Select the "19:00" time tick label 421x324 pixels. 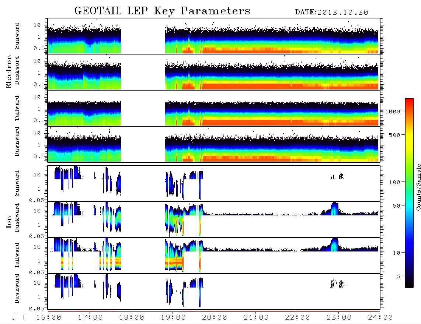(173, 318)
